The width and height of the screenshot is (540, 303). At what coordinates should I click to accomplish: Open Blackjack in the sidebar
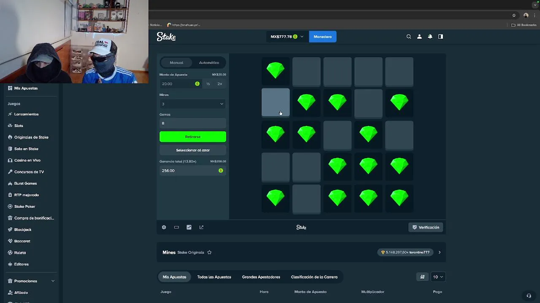pyautogui.click(x=23, y=230)
